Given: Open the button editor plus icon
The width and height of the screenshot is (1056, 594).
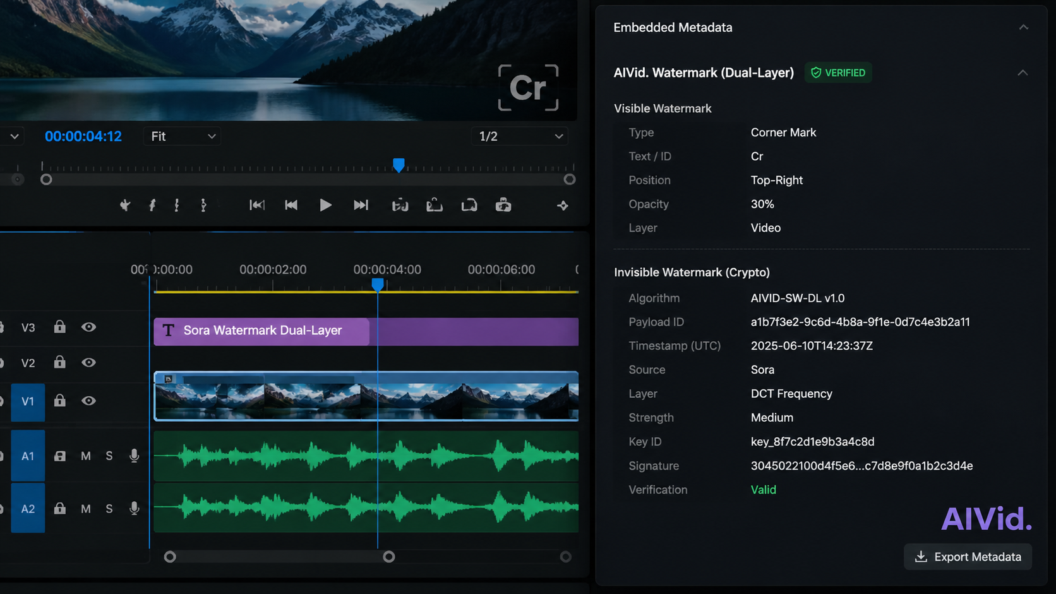Looking at the screenshot, I should tap(563, 206).
